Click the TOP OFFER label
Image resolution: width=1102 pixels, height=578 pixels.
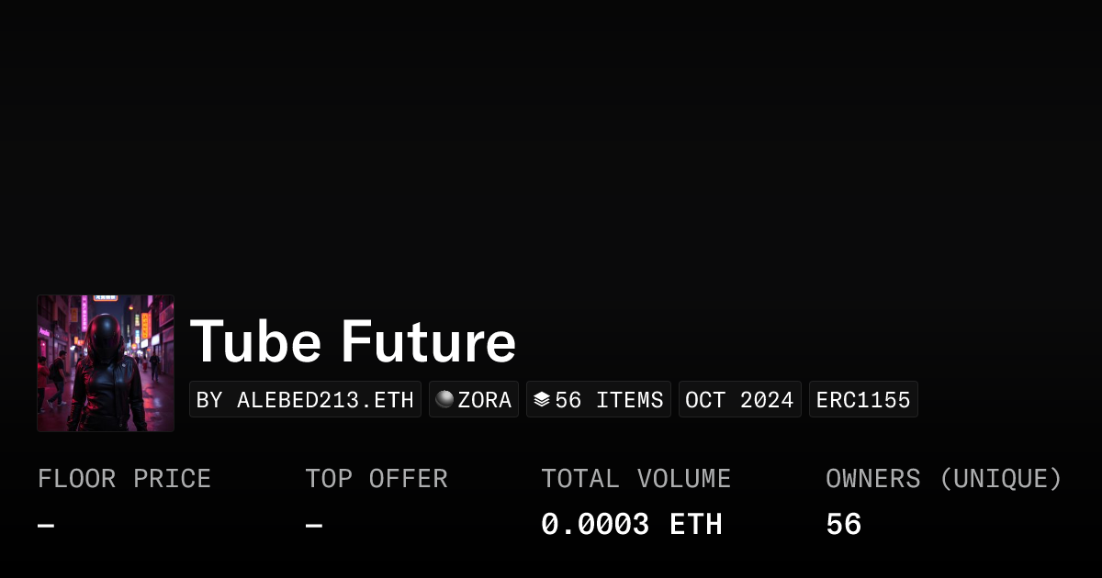[377, 479]
